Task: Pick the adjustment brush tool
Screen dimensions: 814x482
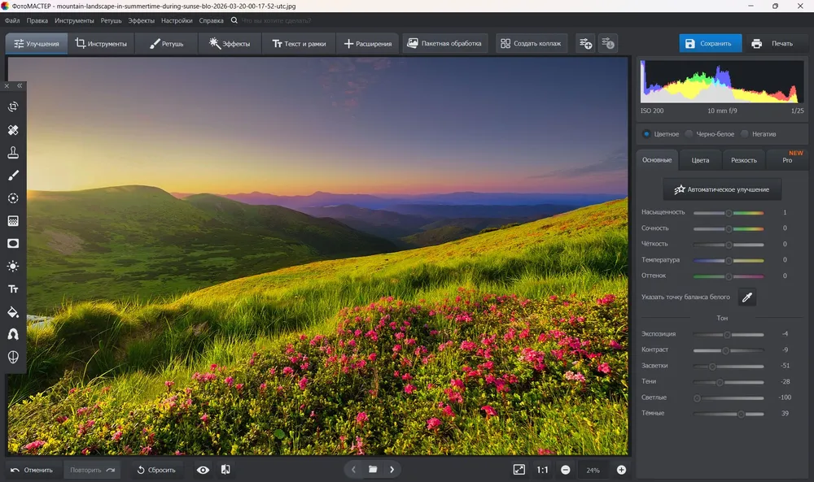Action: (13, 176)
